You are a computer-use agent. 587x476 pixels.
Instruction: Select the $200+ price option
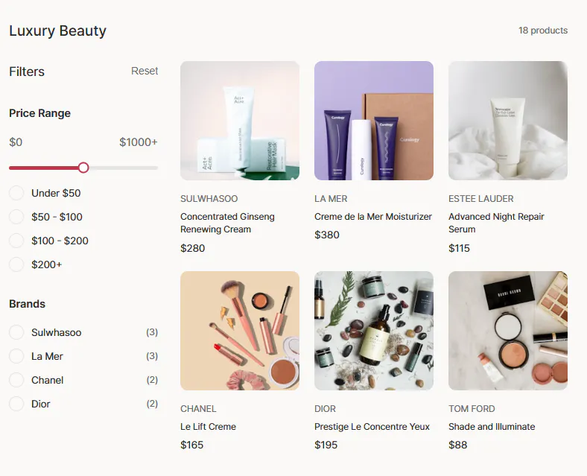pyautogui.click(x=16, y=264)
